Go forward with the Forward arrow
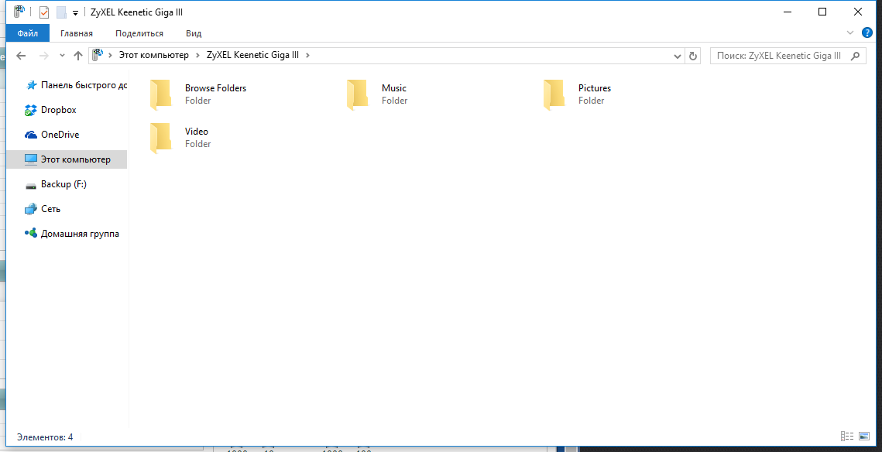This screenshot has height=452, width=882. click(44, 55)
